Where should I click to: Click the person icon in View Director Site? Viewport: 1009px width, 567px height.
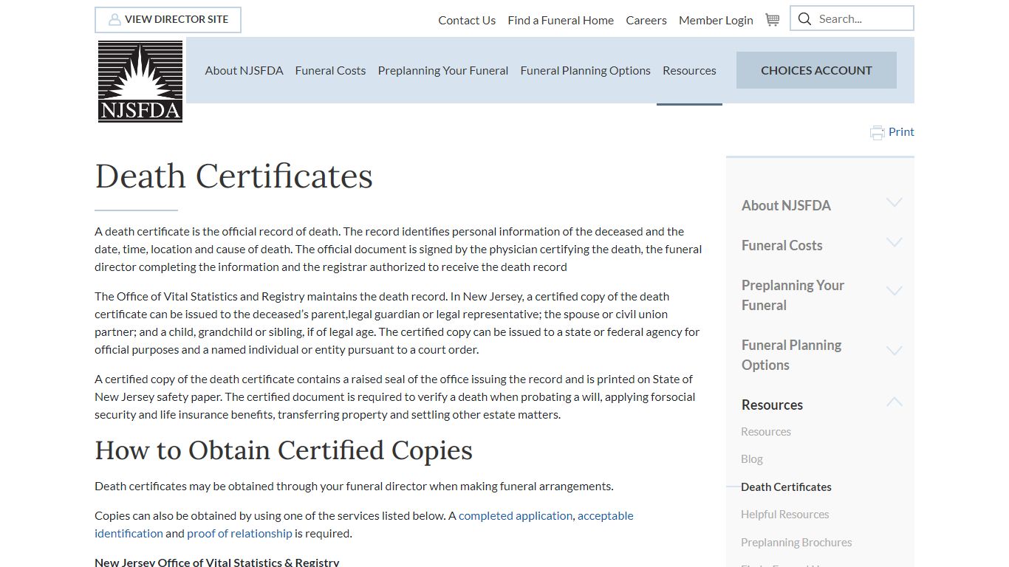tap(114, 19)
